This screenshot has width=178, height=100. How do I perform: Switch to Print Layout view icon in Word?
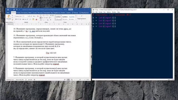68,80
